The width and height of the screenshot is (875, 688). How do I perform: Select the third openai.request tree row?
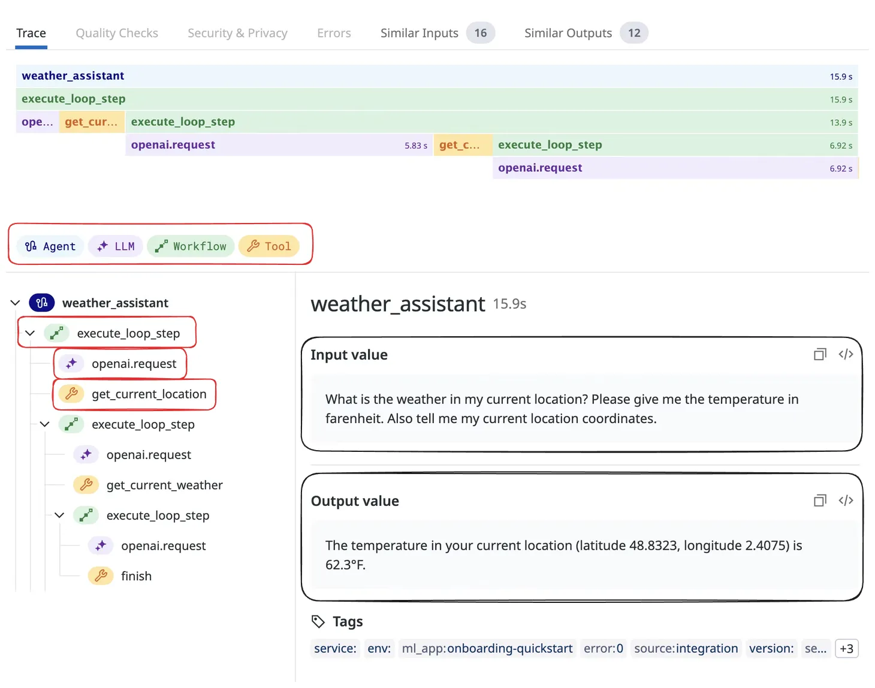pyautogui.click(x=163, y=546)
